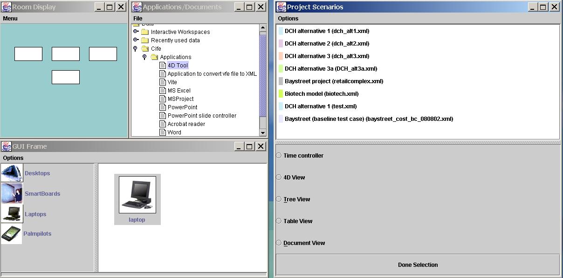Viewport: 563px width, 278px height.
Task: Select the Acrobat reader item icon
Action: coord(163,124)
